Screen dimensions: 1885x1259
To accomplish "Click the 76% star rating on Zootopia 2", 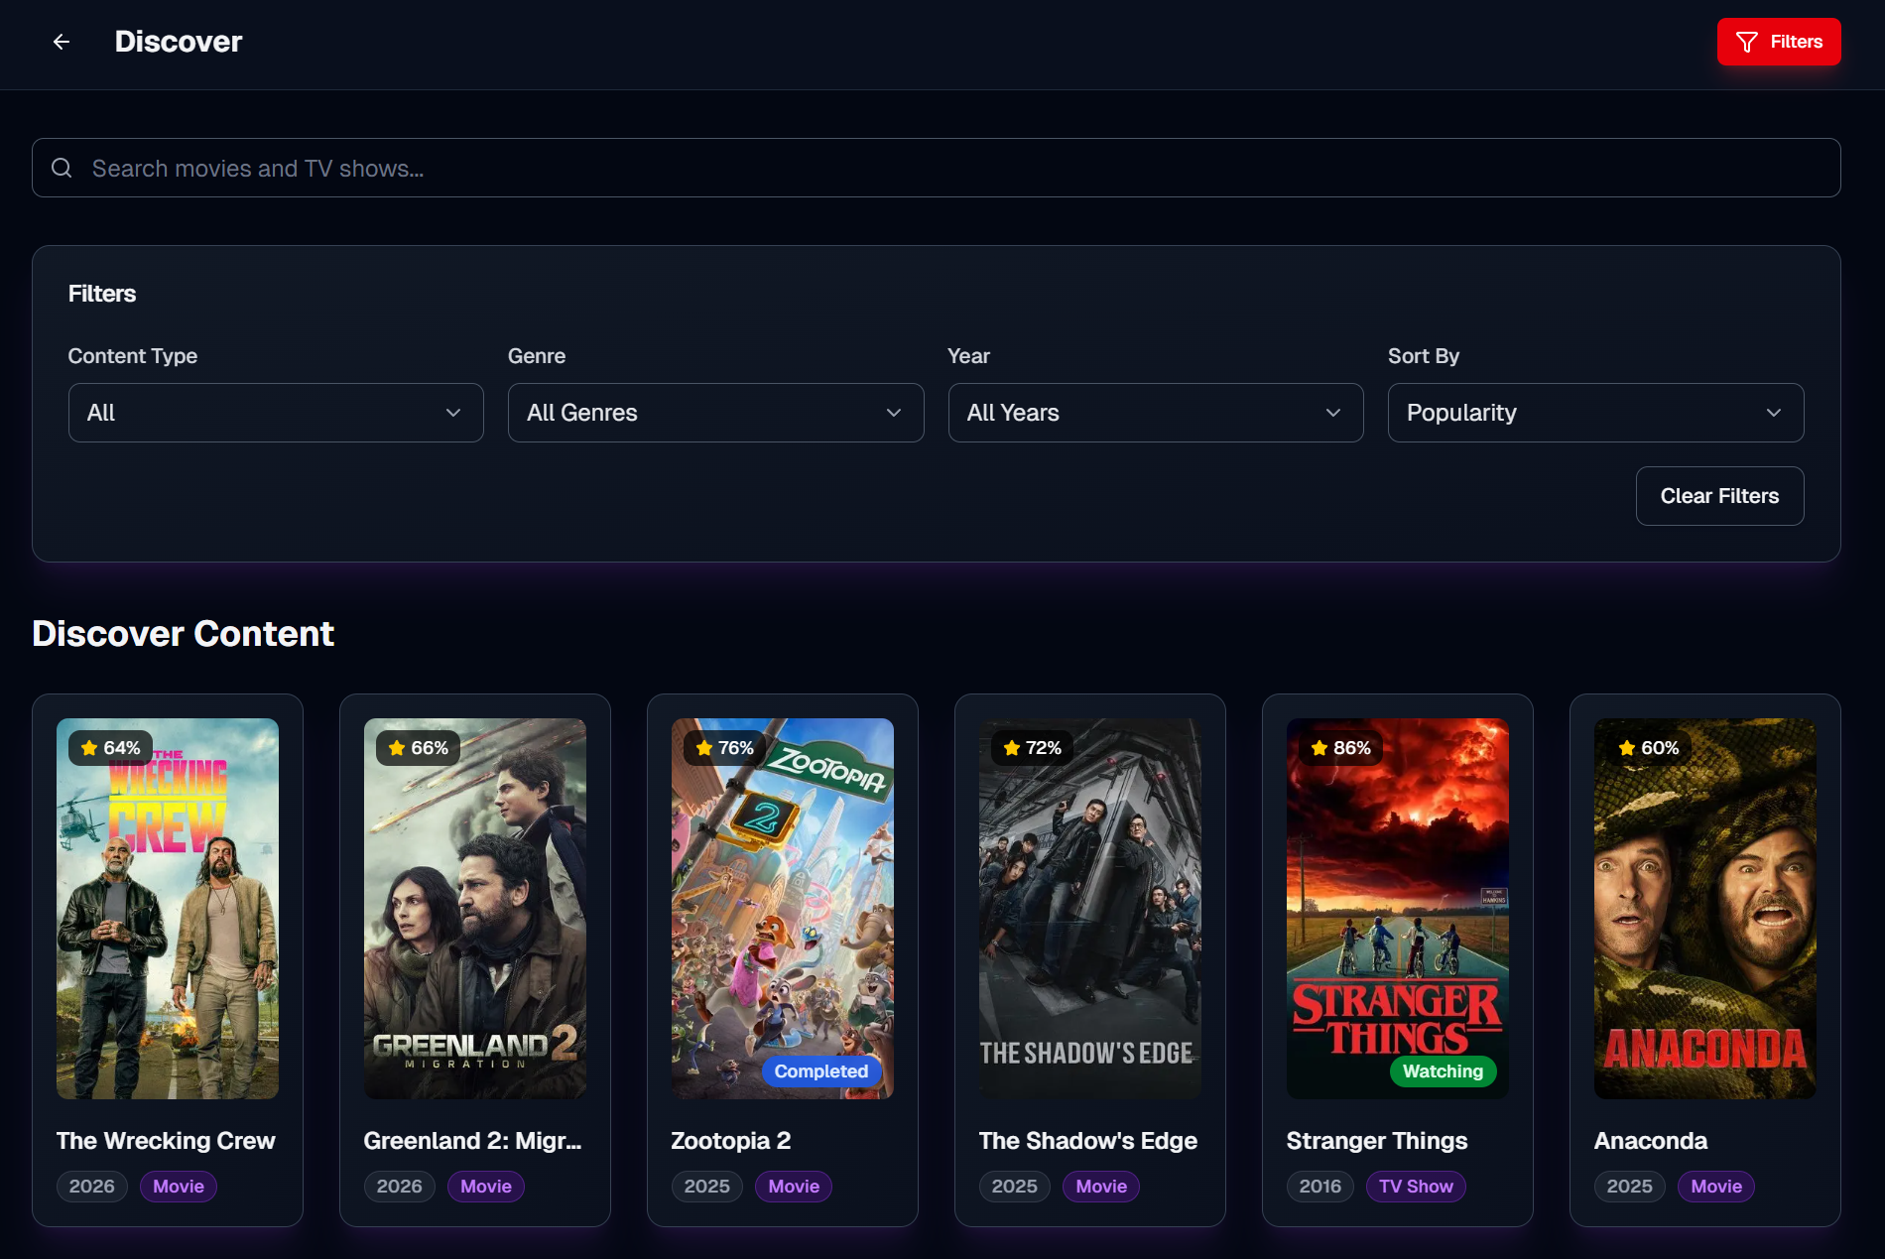I will click(x=724, y=748).
